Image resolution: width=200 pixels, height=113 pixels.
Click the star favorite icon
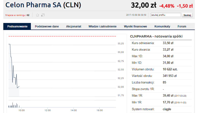pos(37,15)
